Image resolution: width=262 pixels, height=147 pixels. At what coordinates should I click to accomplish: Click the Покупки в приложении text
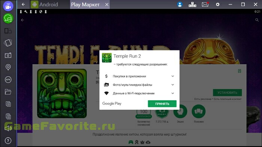click(130, 76)
